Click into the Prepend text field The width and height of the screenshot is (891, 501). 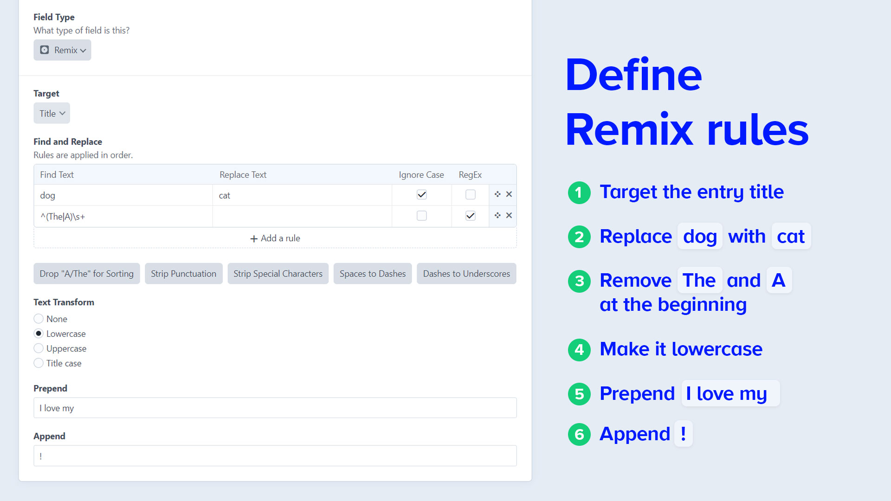[x=275, y=408]
